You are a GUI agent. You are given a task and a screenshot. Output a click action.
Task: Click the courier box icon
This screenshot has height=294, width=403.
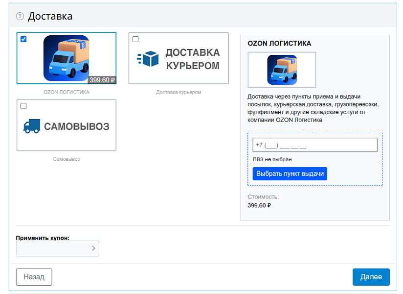click(148, 59)
